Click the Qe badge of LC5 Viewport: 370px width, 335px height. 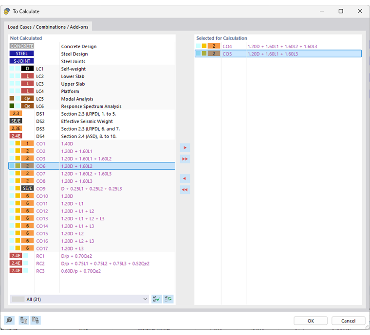pos(27,99)
